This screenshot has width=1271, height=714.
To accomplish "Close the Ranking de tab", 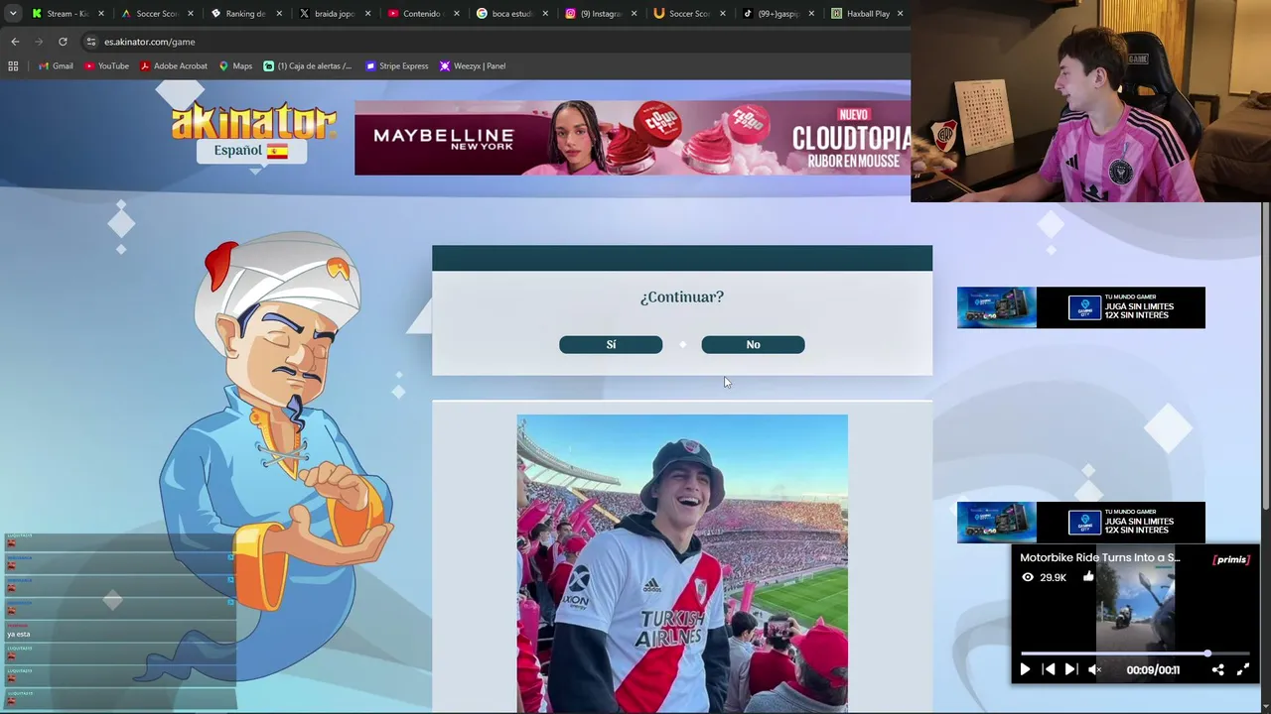I will pyautogui.click(x=279, y=14).
